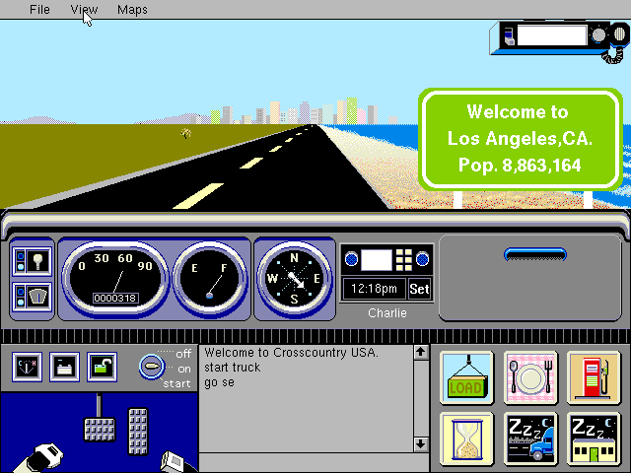Click the Welcome to Los Angeles sign
The height and width of the screenshot is (473, 631).
[520, 138]
